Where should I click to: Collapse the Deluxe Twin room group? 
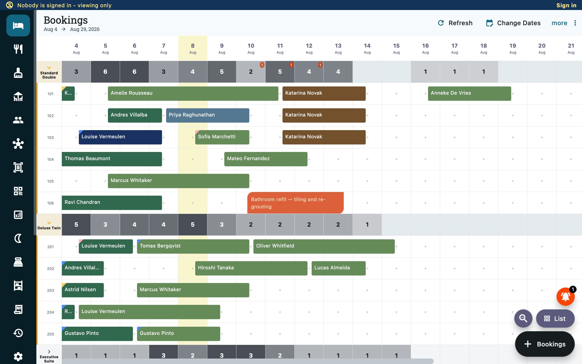click(49, 223)
